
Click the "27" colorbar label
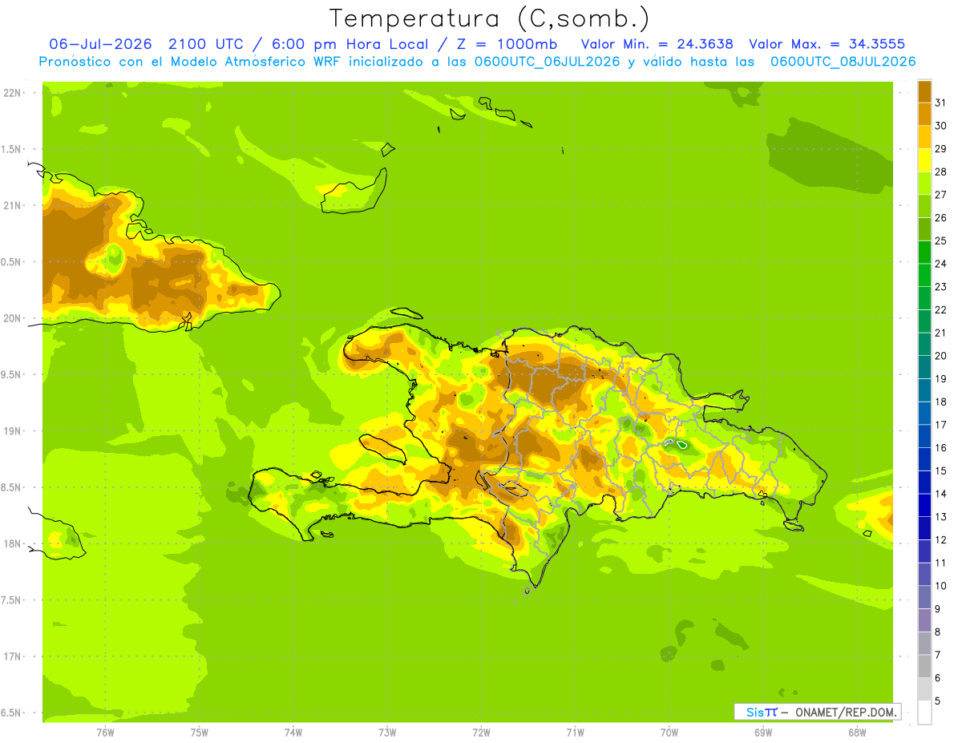tap(940, 195)
